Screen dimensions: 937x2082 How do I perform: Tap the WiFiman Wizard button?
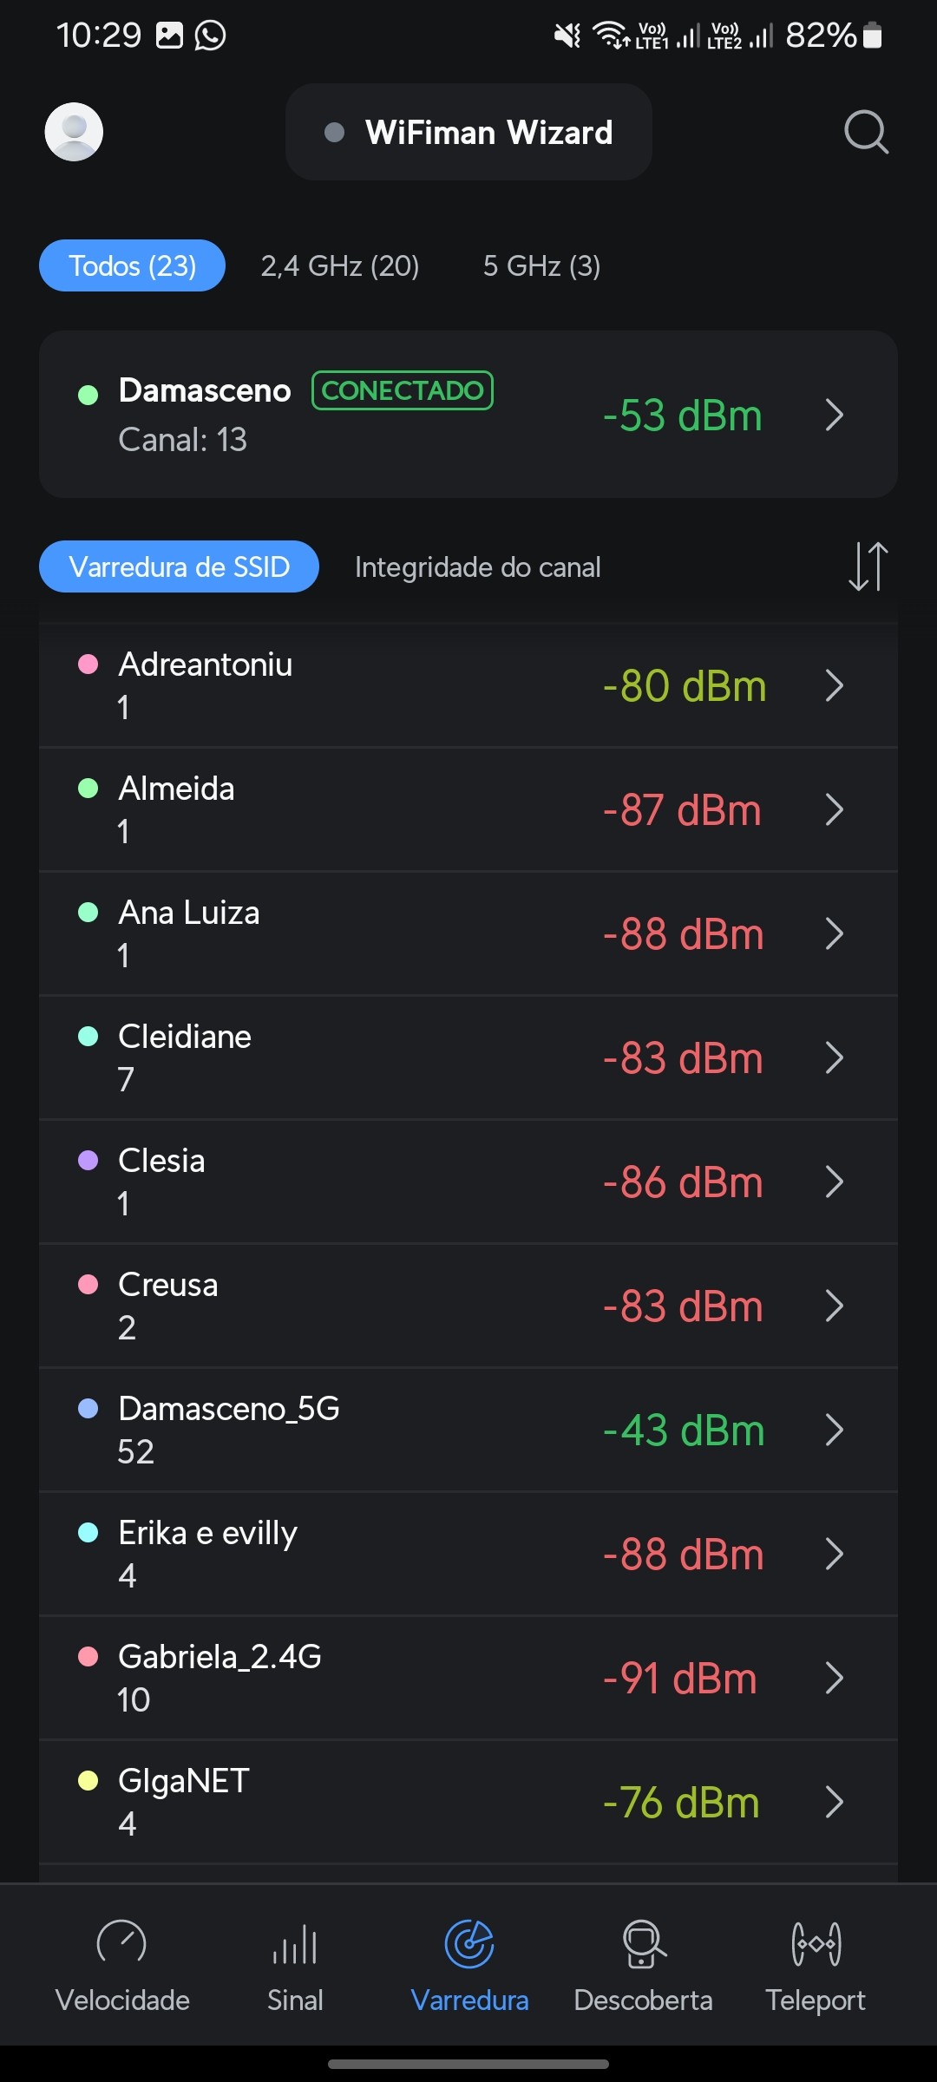click(468, 132)
